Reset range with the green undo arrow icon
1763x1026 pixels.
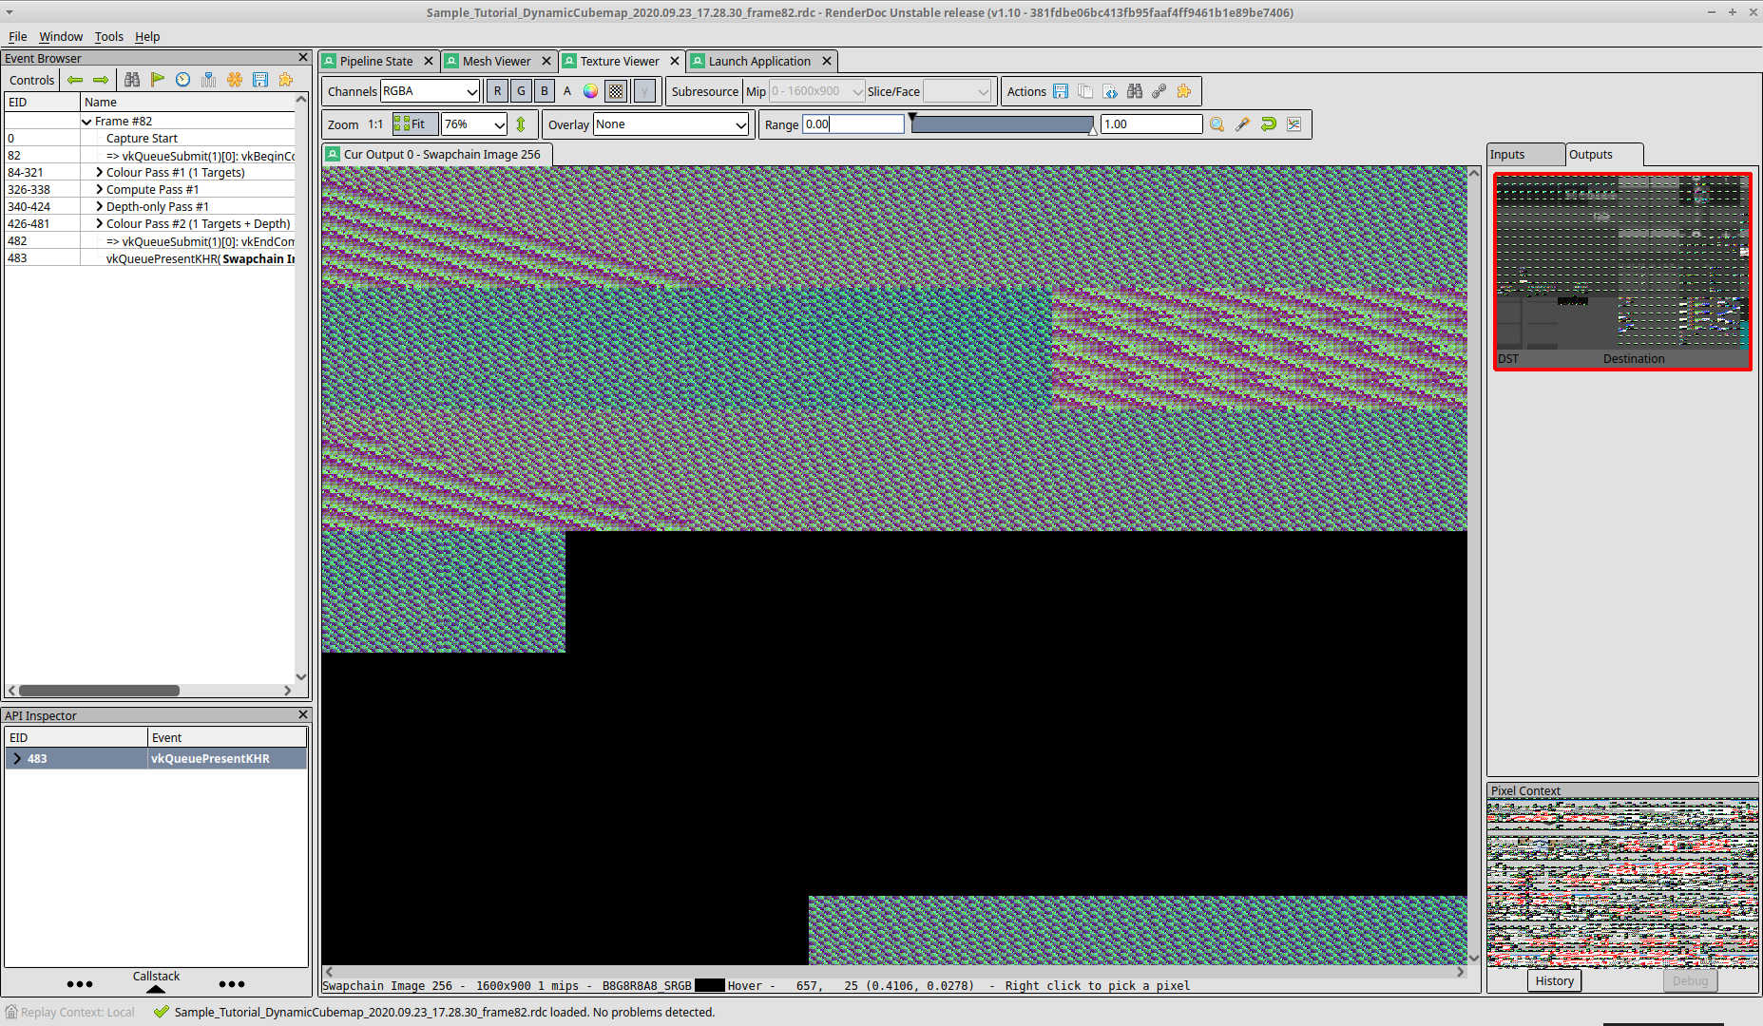pos(1269,123)
